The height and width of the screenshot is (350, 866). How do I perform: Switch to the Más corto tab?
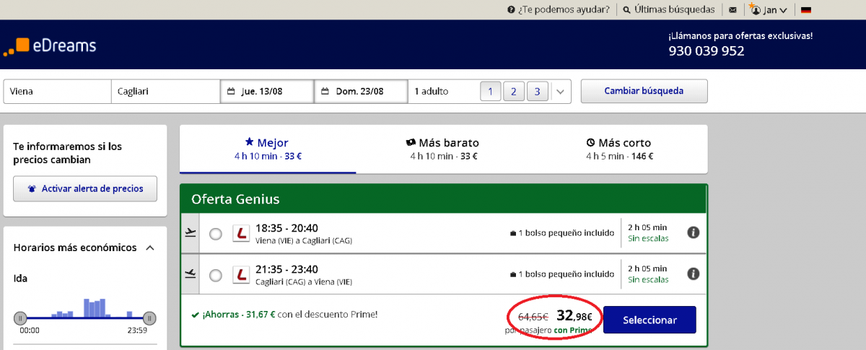coord(619,149)
